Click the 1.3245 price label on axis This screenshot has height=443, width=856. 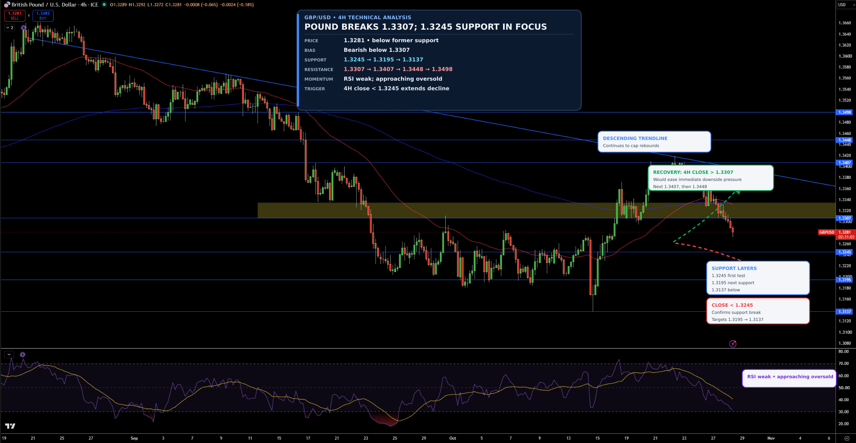[x=844, y=252]
